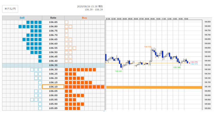This screenshot has height=115, width=215.
Task: Select the 106.39 - 106.39 quote text
Action: tap(94, 10)
